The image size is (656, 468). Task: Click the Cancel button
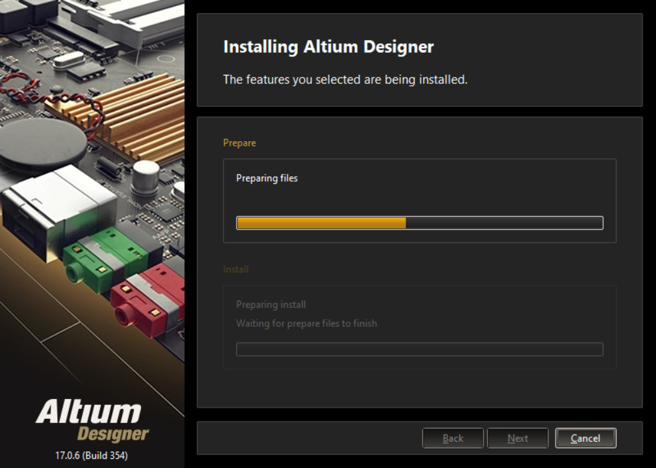pyautogui.click(x=585, y=438)
